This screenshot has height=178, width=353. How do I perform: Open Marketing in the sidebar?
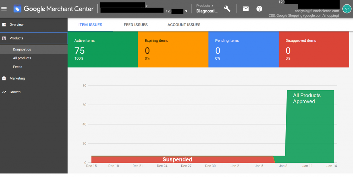[34, 78]
